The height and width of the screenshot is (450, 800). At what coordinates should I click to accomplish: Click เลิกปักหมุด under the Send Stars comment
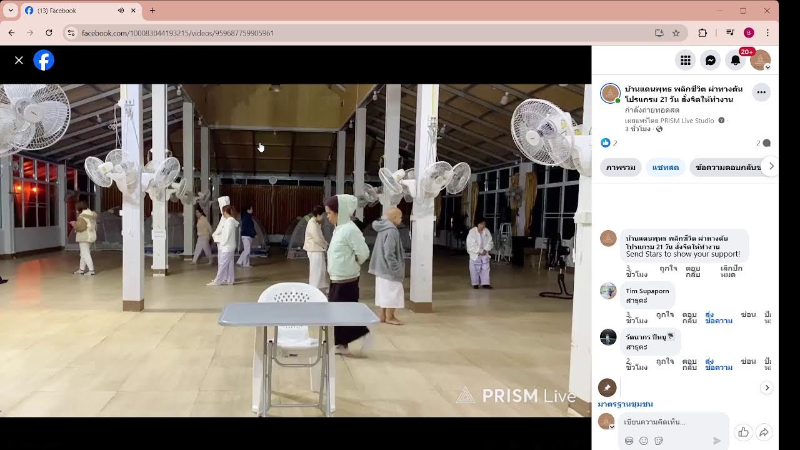click(731, 271)
